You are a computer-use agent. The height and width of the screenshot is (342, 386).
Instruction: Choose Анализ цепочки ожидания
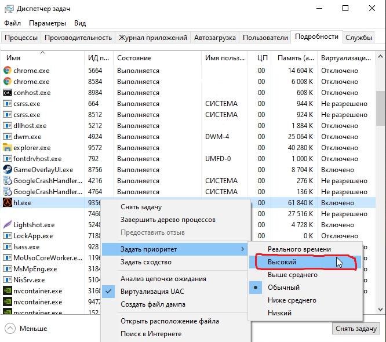point(175,279)
